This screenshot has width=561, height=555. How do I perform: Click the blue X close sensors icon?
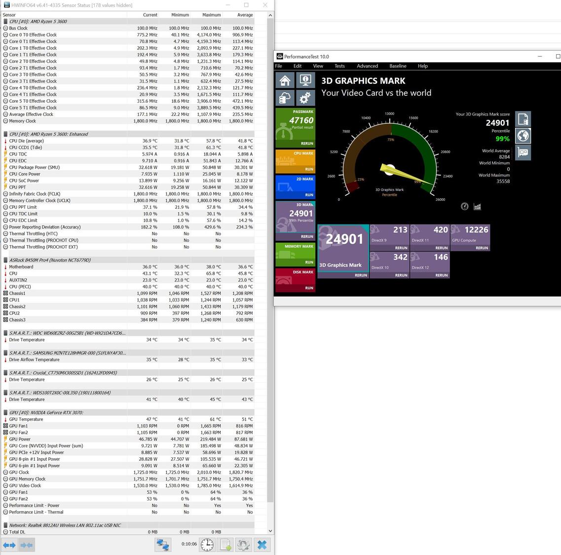[262, 545]
